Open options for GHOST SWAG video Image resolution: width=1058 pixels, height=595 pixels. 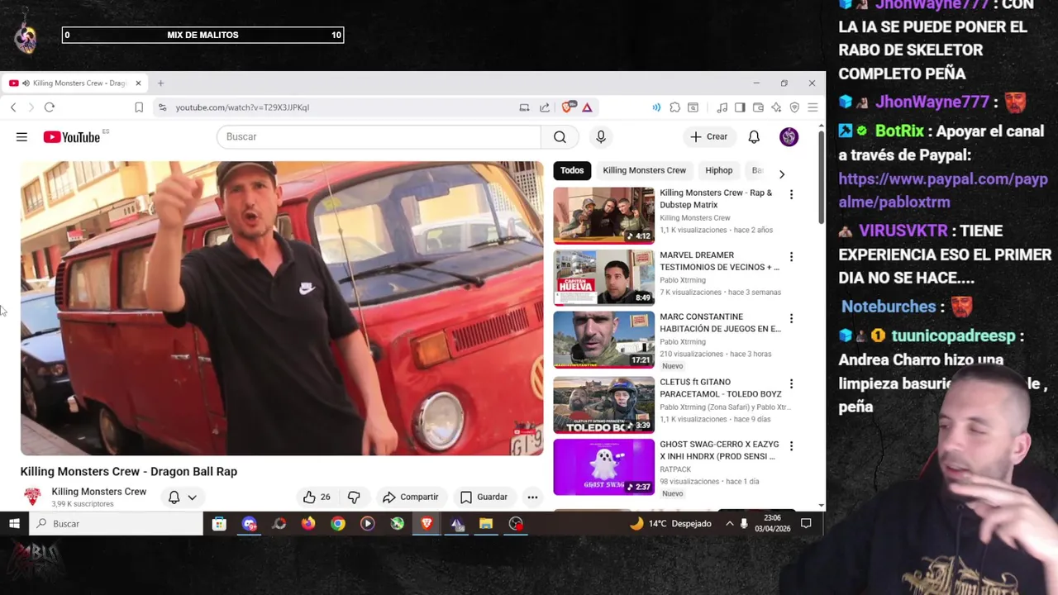pyautogui.click(x=791, y=445)
